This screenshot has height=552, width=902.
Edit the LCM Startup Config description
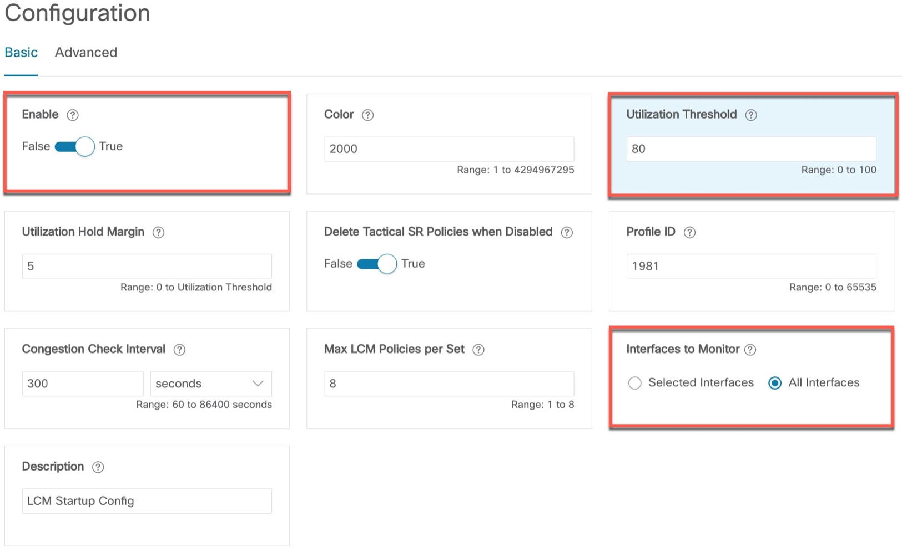146,500
